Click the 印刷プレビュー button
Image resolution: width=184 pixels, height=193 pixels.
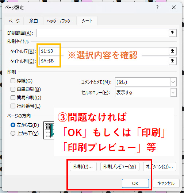(120, 167)
